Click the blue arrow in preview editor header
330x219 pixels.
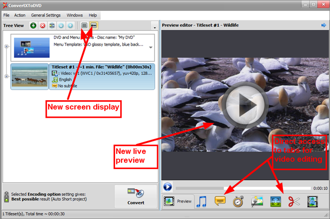point(324,25)
